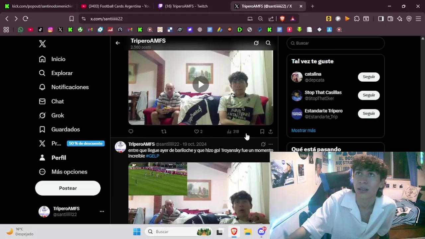Screen dimensions: 425x239
Task: Open the X home logo in sidebar
Action: [42, 44]
